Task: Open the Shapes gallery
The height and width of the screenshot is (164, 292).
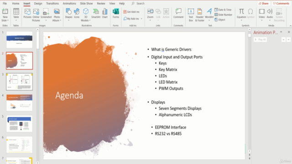Action: [x=68, y=15]
